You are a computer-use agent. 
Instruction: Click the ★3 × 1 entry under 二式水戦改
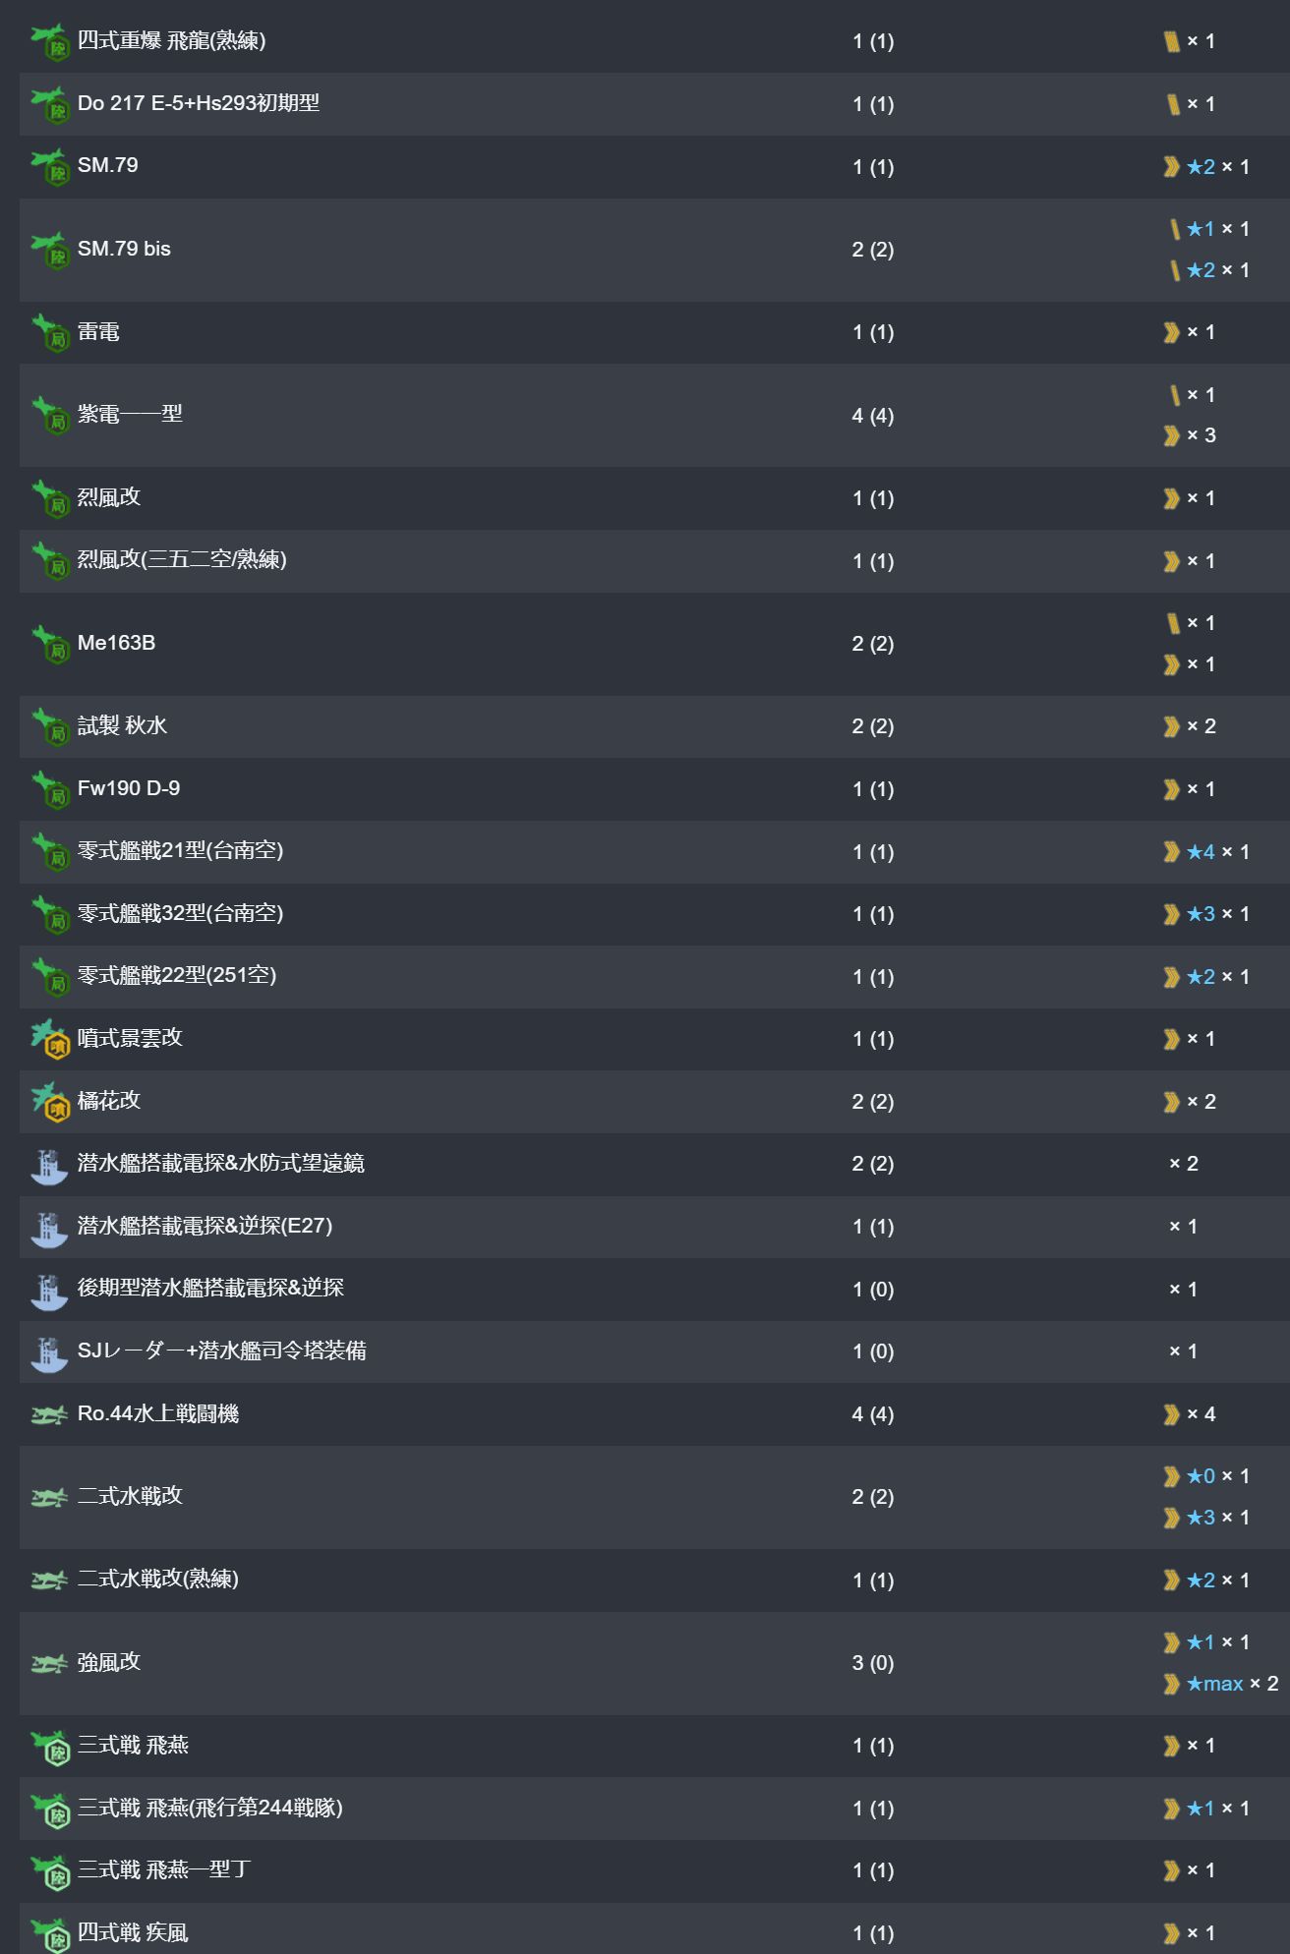point(1216,1518)
